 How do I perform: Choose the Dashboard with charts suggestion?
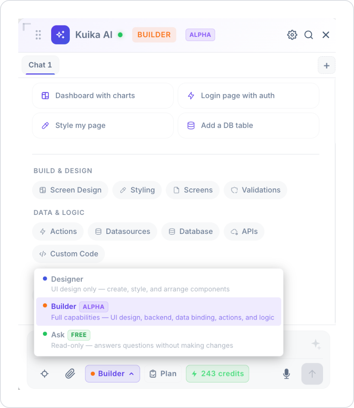(x=103, y=96)
